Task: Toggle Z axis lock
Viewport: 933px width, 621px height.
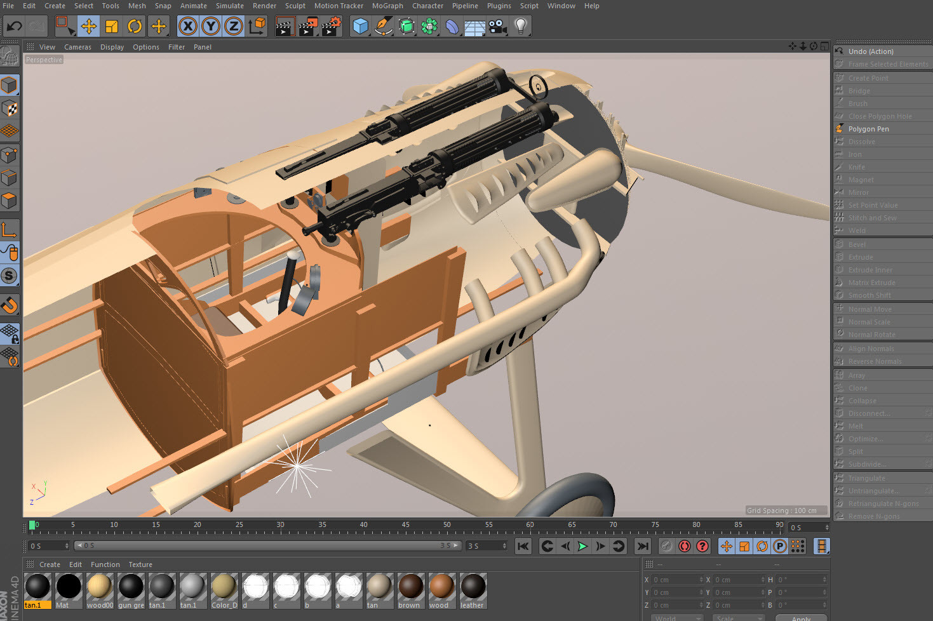Action: 234,26
